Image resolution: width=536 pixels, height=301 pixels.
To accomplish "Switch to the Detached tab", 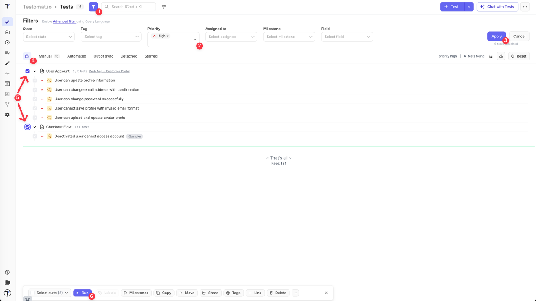I will click(x=129, y=56).
